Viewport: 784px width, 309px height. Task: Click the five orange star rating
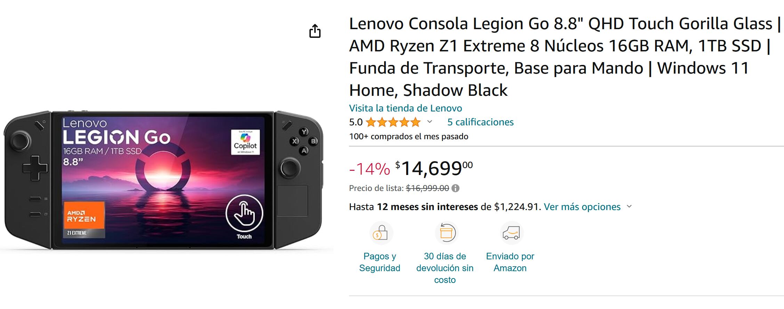pos(393,122)
